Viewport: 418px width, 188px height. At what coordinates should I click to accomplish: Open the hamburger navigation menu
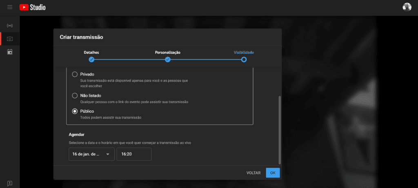(x=10, y=7)
